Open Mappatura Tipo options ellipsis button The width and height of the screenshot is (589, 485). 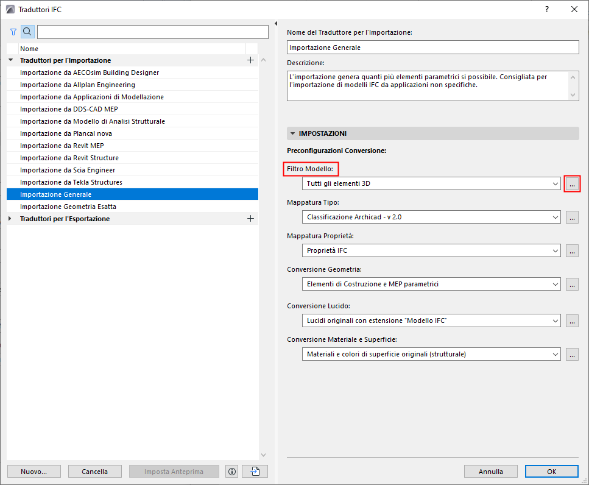pyautogui.click(x=572, y=217)
